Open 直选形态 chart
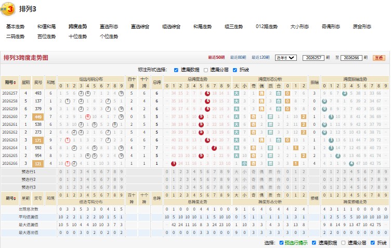 109,27
